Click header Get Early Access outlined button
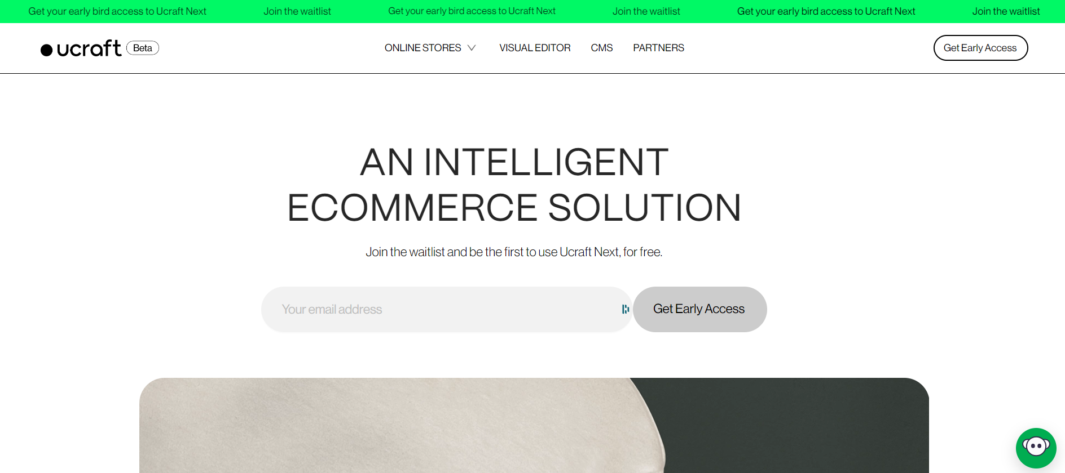This screenshot has width=1065, height=473. pyautogui.click(x=980, y=48)
